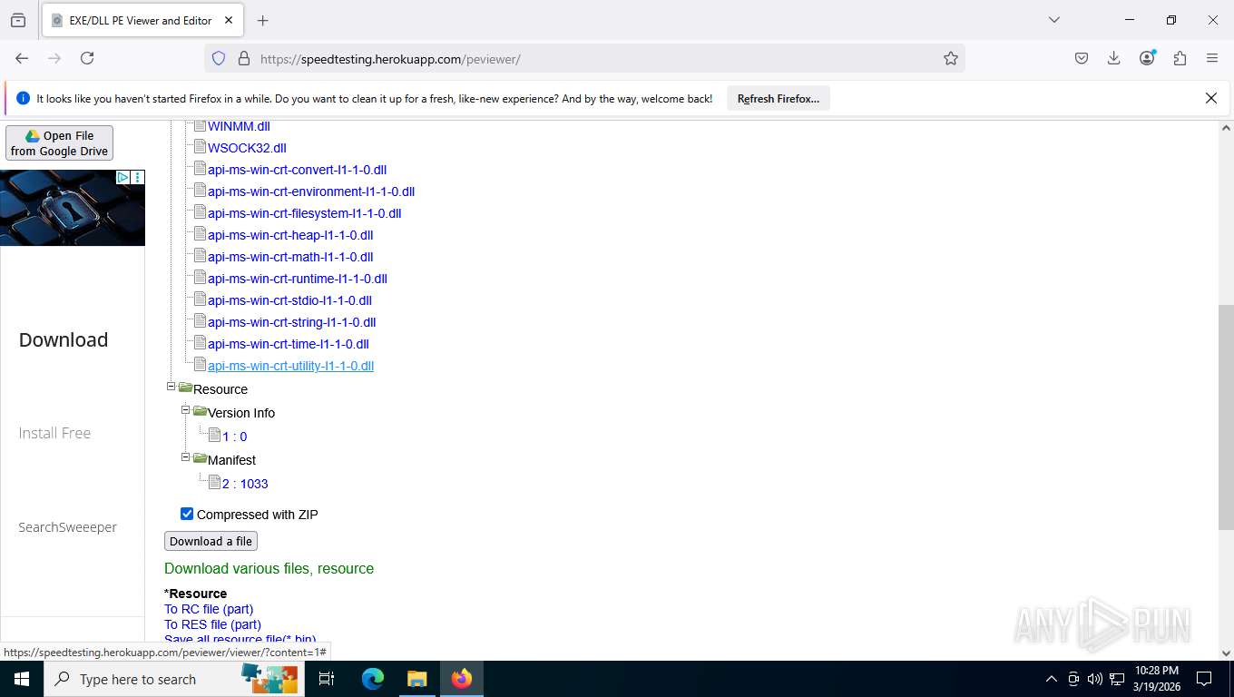Go back to the previous page
Image resolution: width=1234 pixels, height=697 pixels.
[x=22, y=58]
